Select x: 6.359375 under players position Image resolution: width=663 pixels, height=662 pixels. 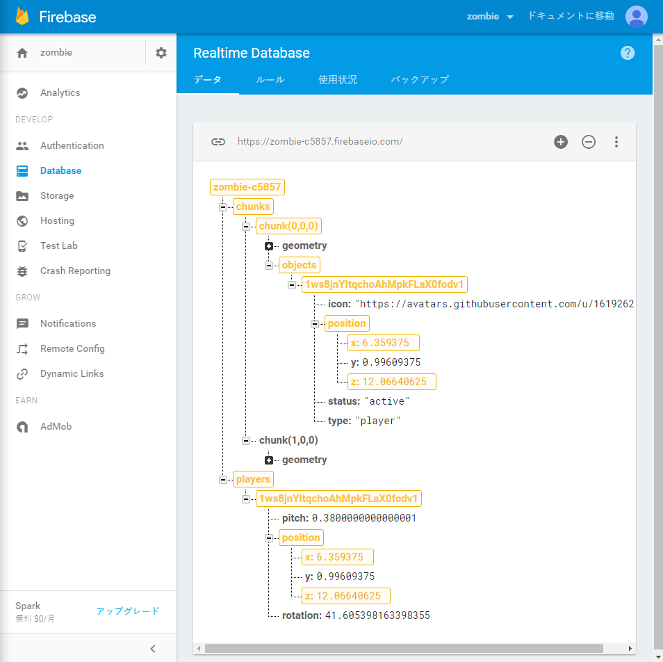click(338, 557)
